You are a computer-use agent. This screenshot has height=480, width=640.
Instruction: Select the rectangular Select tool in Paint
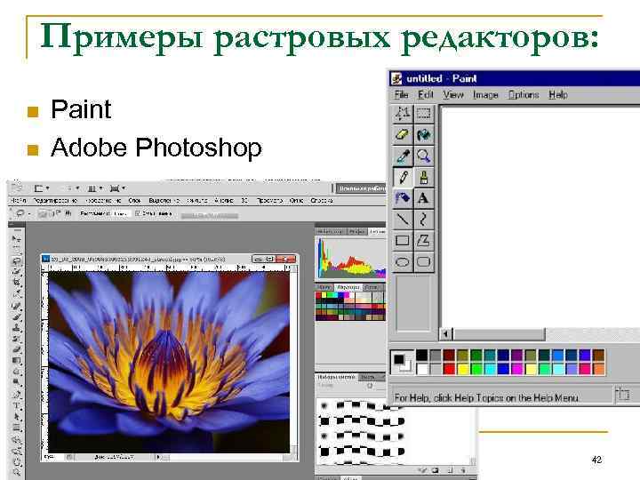coord(424,114)
